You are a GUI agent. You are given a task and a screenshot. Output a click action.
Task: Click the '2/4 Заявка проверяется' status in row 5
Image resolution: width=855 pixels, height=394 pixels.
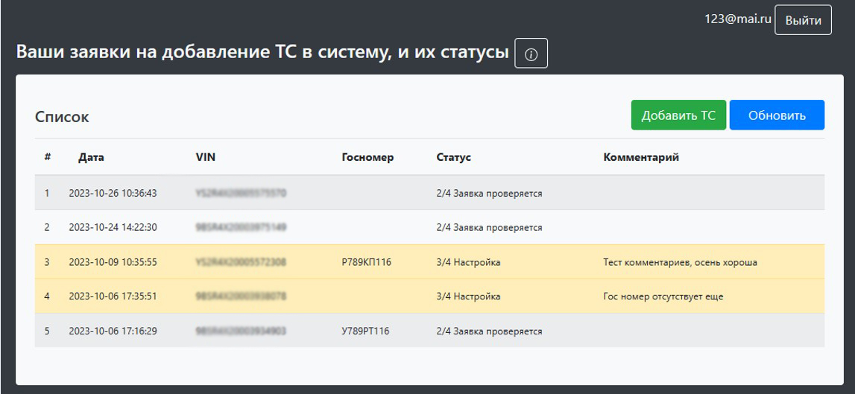coord(489,331)
